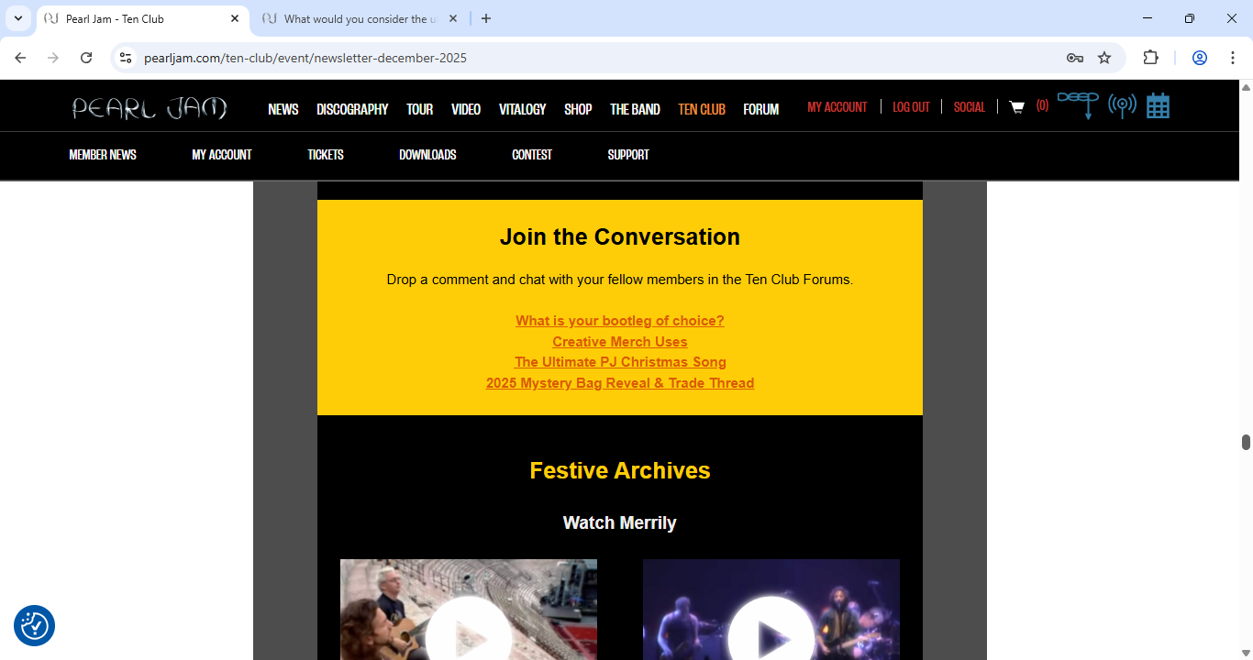Open the Tour menu item
Viewport: 1253px width, 660px height.
(420, 109)
